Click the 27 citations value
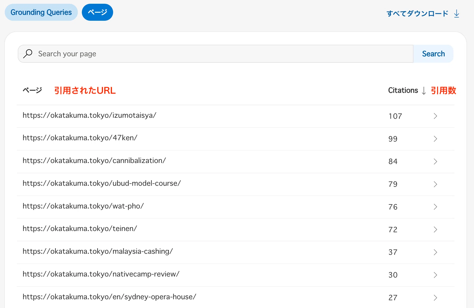Viewport: 474px width, 308px height. [x=393, y=298]
